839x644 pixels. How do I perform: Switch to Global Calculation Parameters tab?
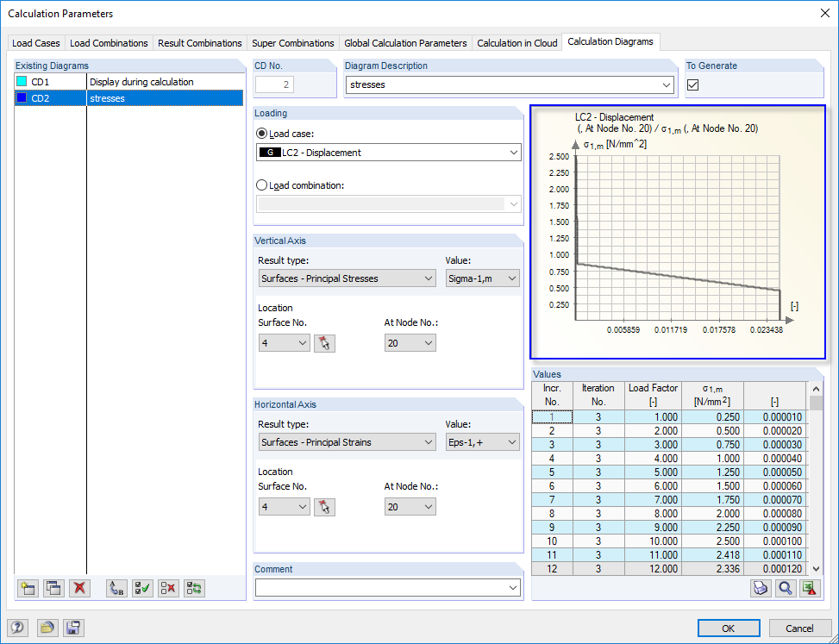tap(405, 43)
